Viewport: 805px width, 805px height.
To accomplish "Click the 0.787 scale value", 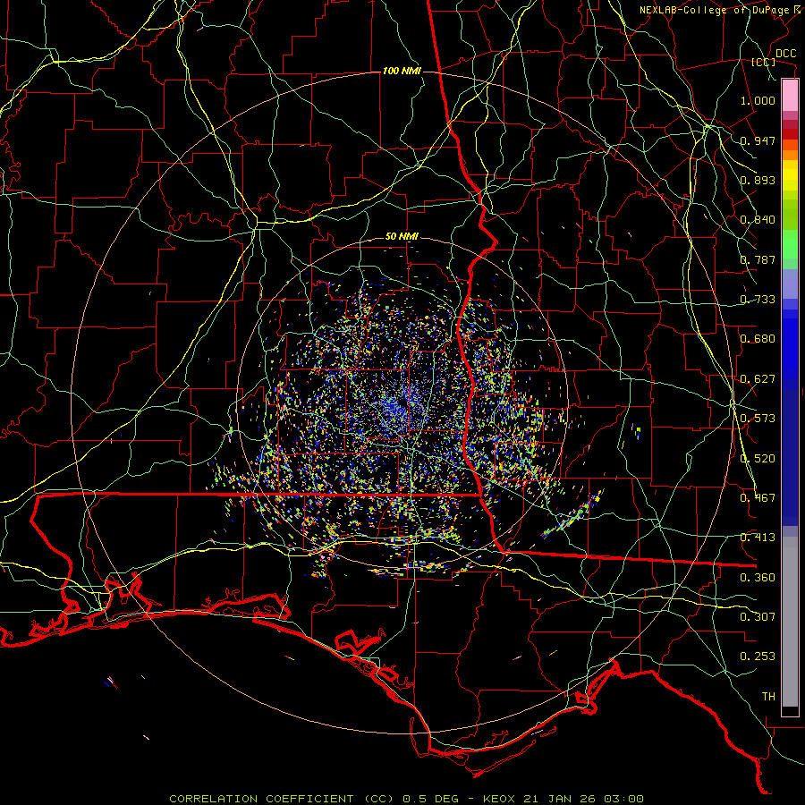I will click(x=758, y=259).
